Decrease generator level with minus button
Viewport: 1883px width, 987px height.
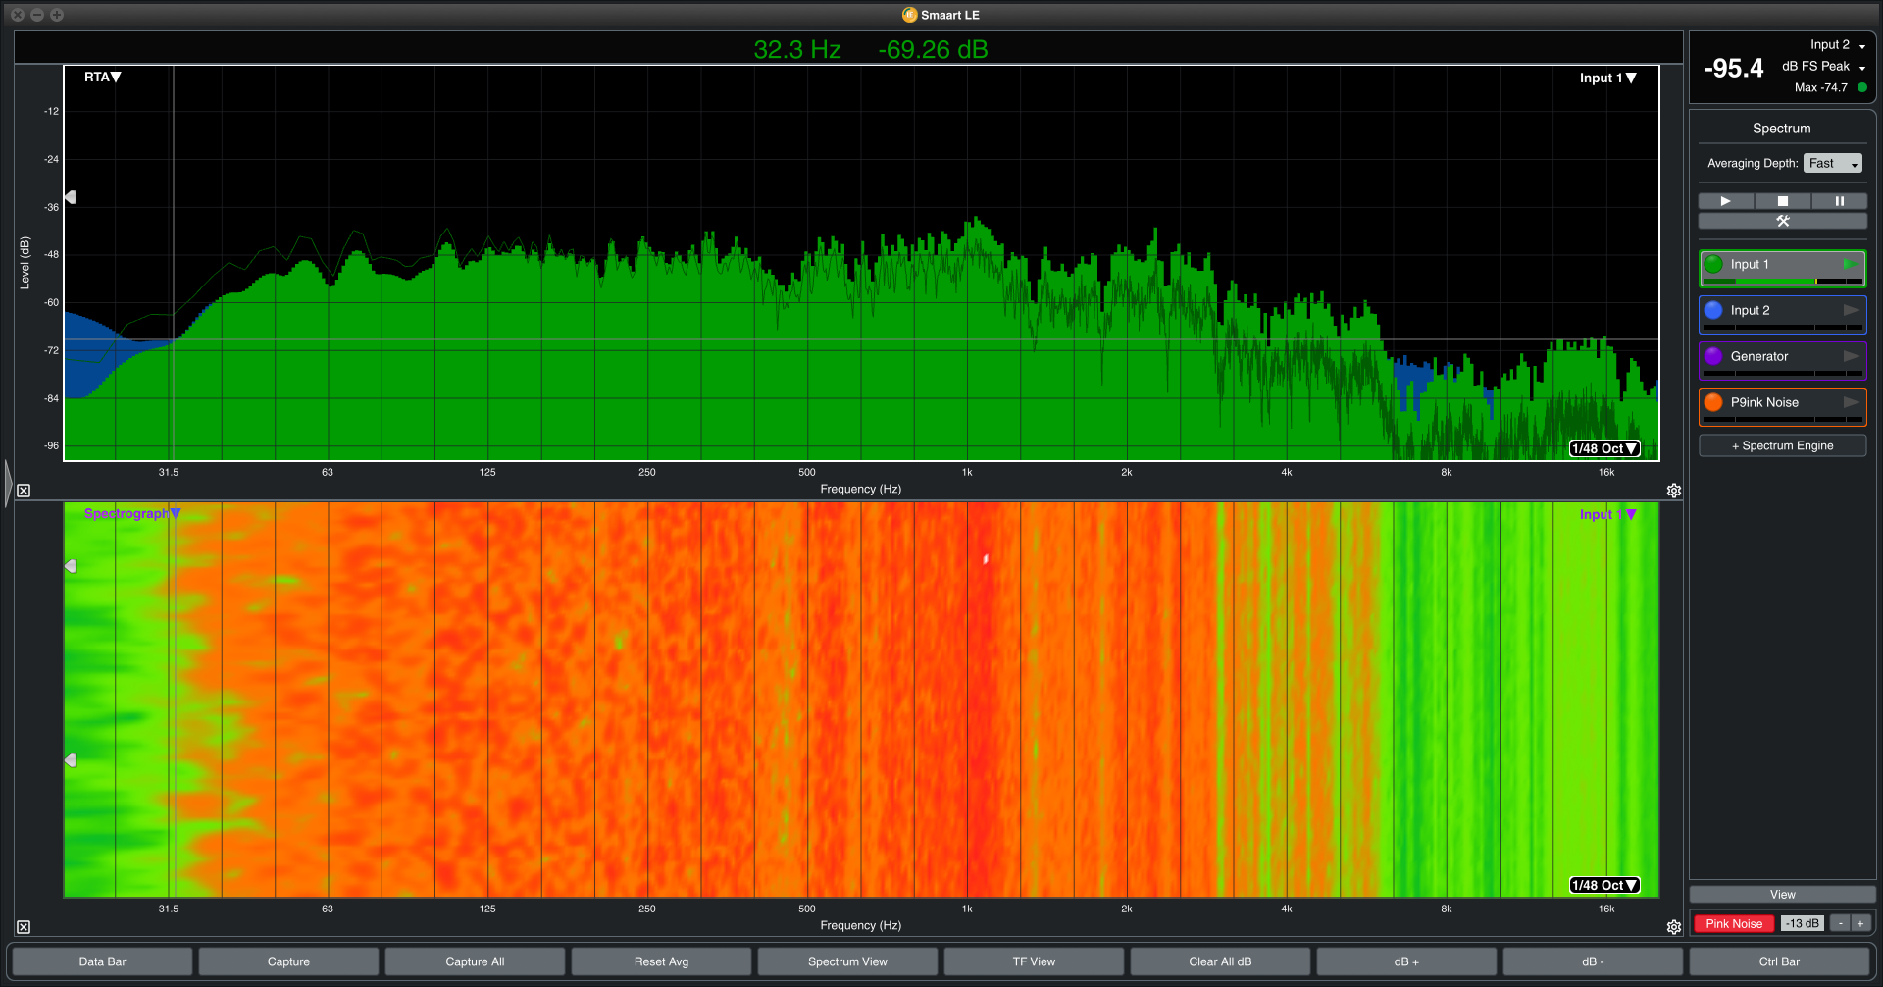[x=1841, y=923]
